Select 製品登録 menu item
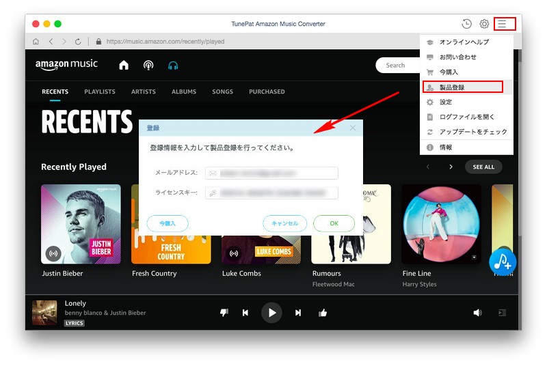Screen dimensions: 547x366 tap(466, 87)
